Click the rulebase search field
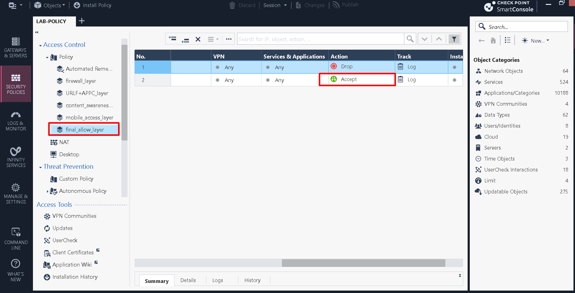This screenshot has width=575, height=293. (x=320, y=39)
